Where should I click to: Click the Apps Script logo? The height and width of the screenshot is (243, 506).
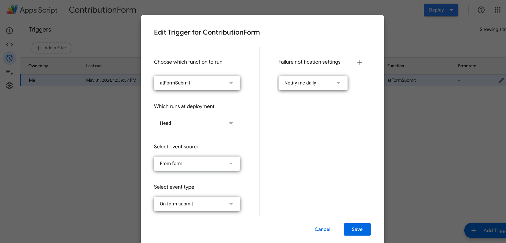click(12, 10)
